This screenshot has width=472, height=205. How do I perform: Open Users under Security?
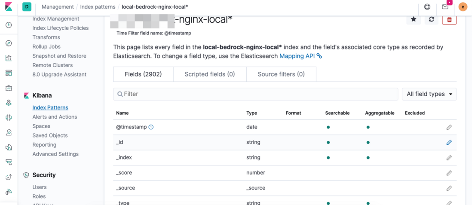coord(40,187)
